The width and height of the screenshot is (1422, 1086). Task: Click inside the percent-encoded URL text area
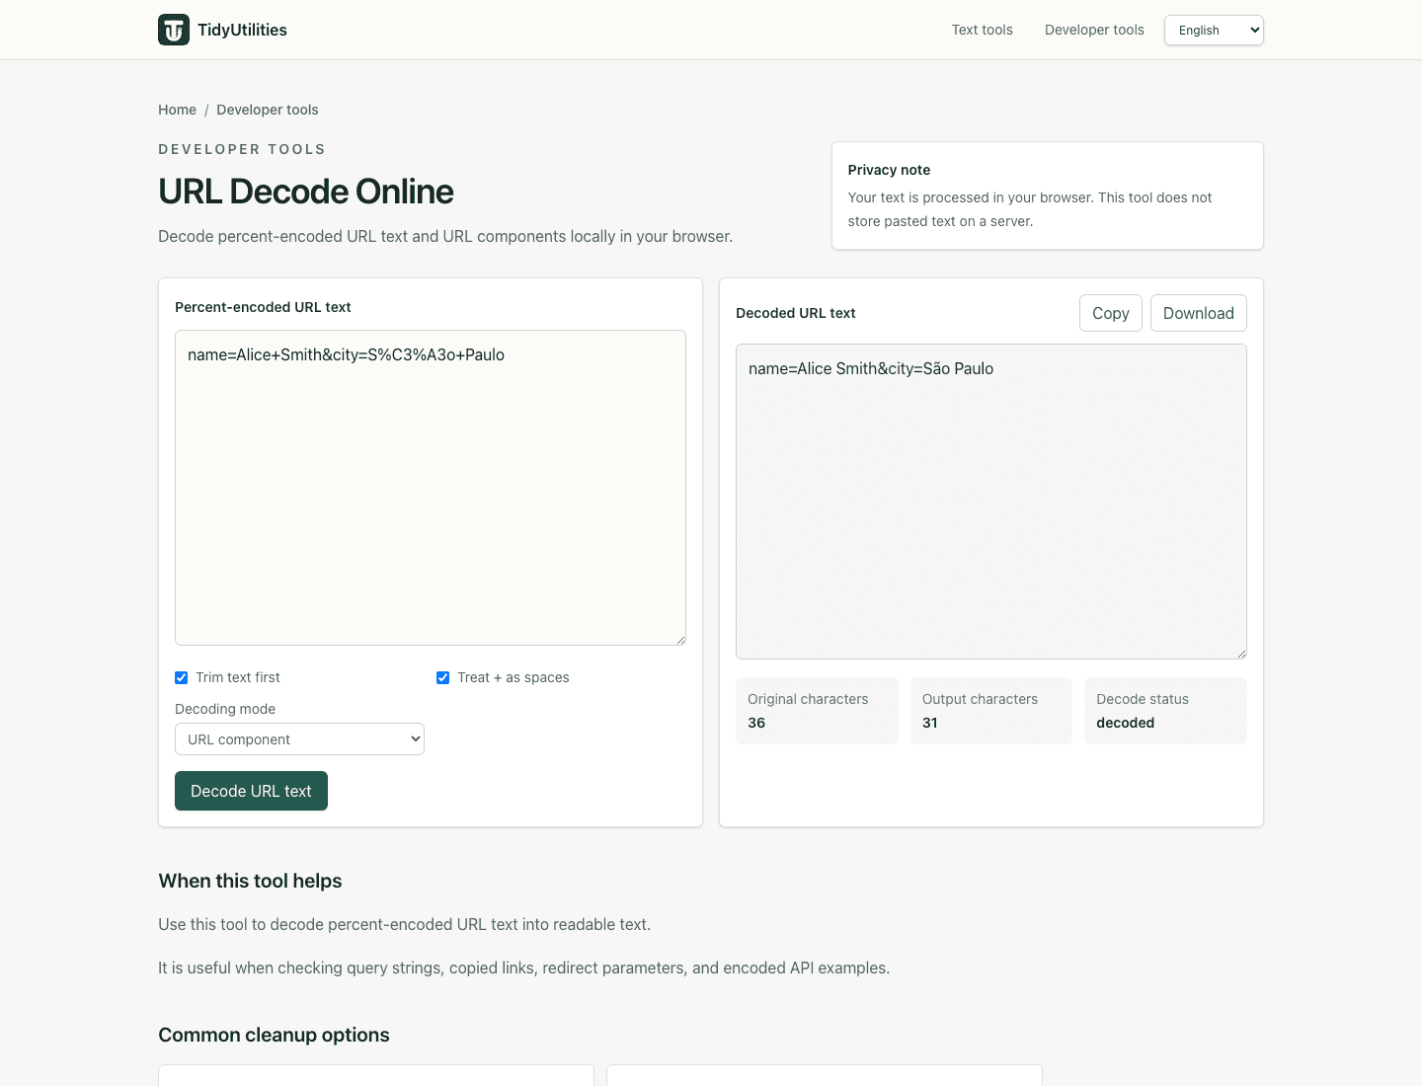click(x=431, y=488)
